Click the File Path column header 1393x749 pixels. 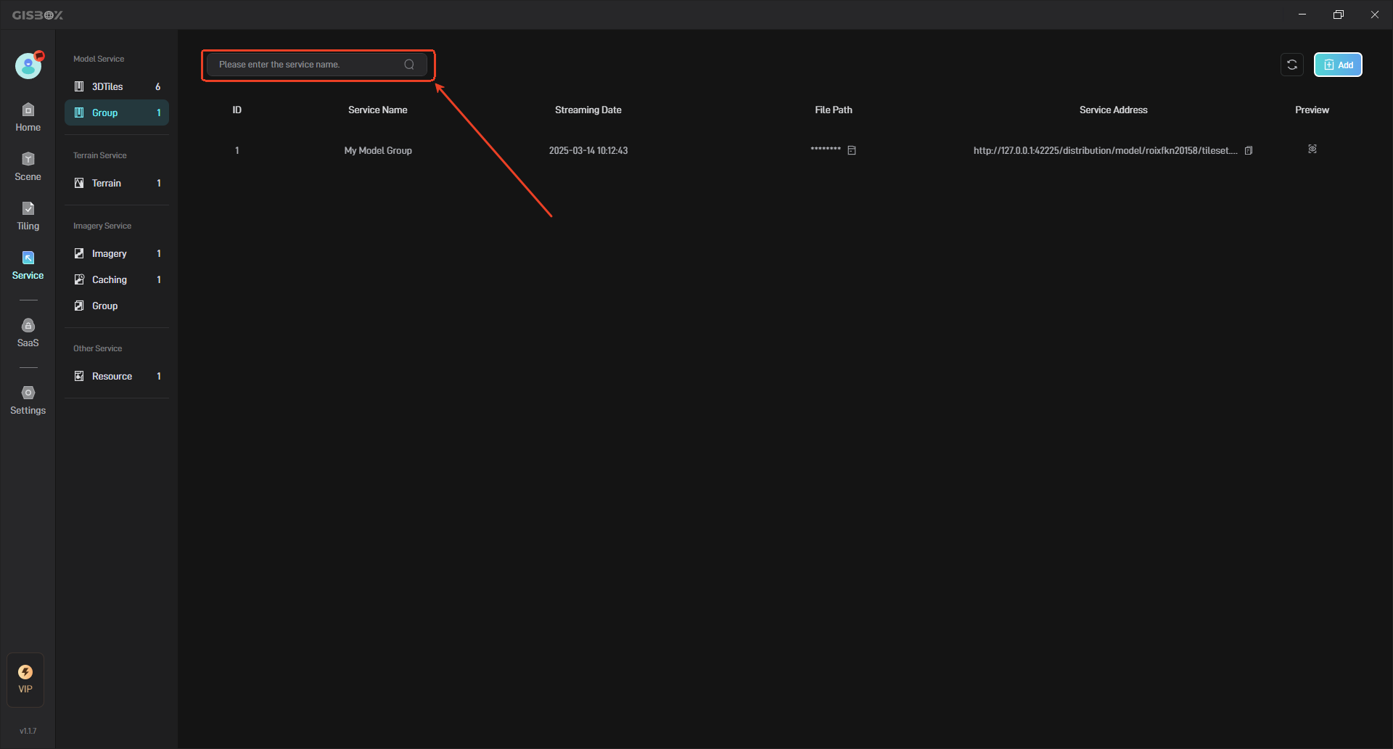(834, 110)
